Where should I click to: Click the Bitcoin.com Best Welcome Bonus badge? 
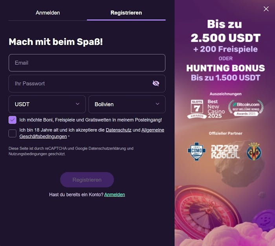246,108
